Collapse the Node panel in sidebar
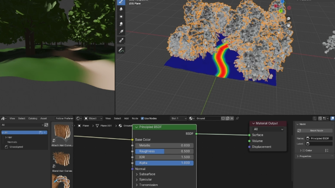This screenshot has width=335, height=188. coord(298,124)
